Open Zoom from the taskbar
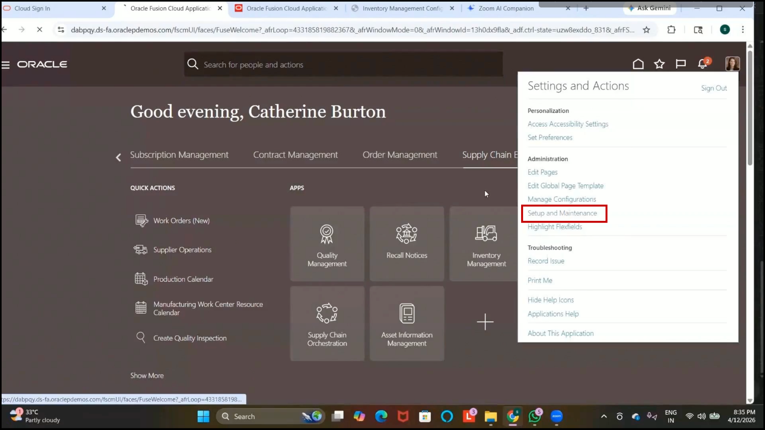 pyautogui.click(x=557, y=416)
